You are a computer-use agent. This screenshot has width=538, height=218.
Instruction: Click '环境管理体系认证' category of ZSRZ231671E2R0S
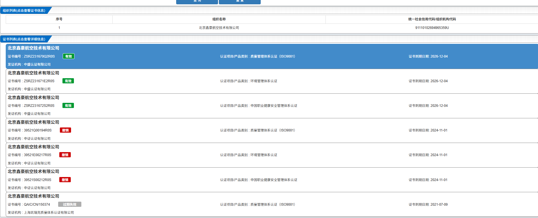264,81
